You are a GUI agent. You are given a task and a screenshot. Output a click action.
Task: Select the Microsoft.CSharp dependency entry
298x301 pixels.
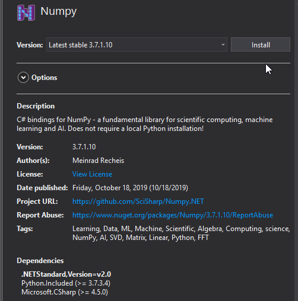point(65,292)
